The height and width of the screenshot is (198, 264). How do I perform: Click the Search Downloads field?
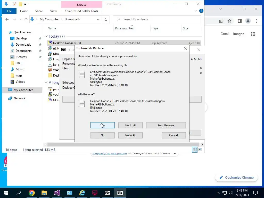tap(157, 19)
